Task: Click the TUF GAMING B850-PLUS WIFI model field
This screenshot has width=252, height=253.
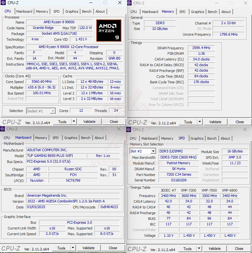Action: (56, 156)
